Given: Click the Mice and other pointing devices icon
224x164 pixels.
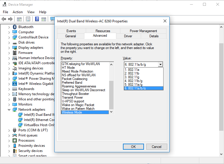Looking at the screenshot, I should click(15, 99).
